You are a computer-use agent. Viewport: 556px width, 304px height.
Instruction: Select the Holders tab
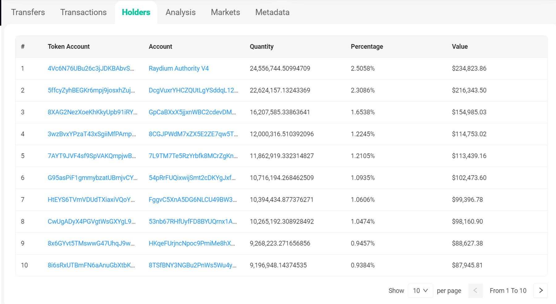click(x=136, y=12)
